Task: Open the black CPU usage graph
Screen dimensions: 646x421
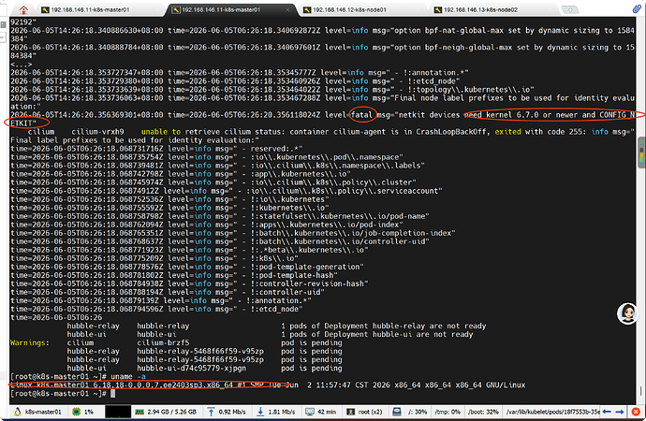Action: tap(117, 412)
